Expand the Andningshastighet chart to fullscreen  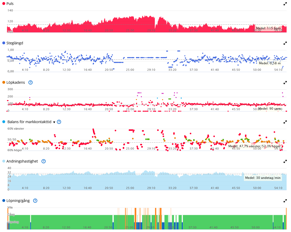(285, 161)
